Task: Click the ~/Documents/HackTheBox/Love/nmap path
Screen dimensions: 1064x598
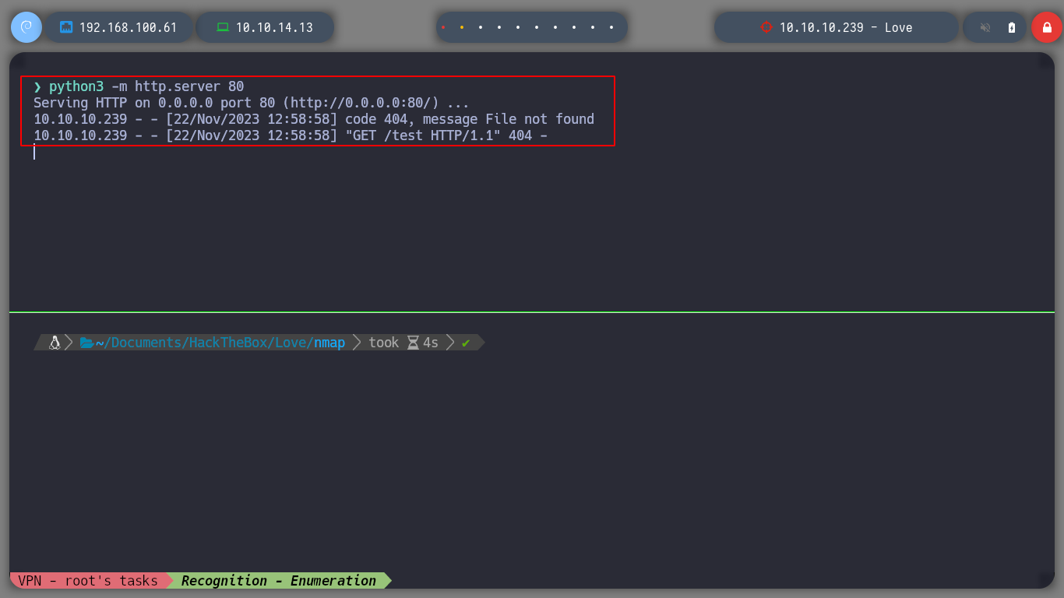Action: 220,343
